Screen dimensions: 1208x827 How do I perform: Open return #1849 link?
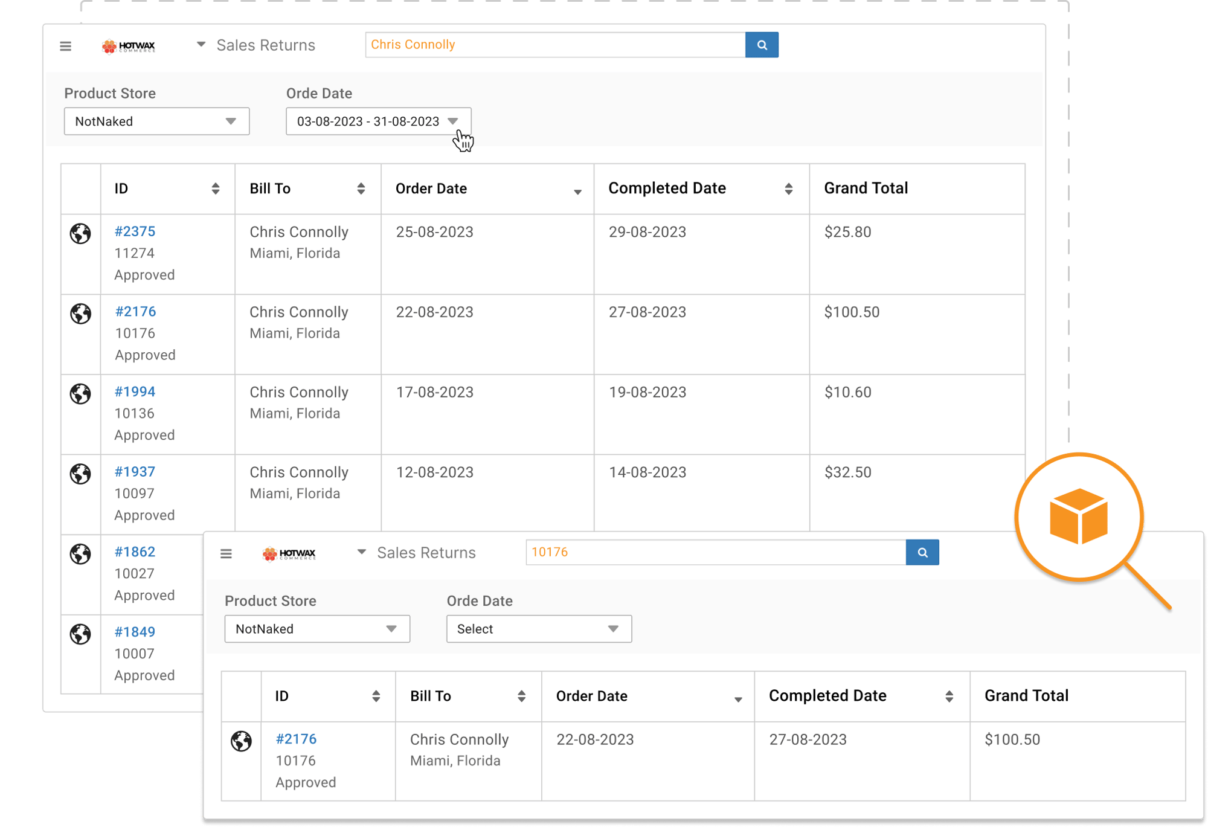(135, 632)
